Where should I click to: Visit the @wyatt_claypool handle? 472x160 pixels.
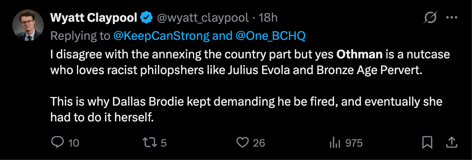[203, 18]
